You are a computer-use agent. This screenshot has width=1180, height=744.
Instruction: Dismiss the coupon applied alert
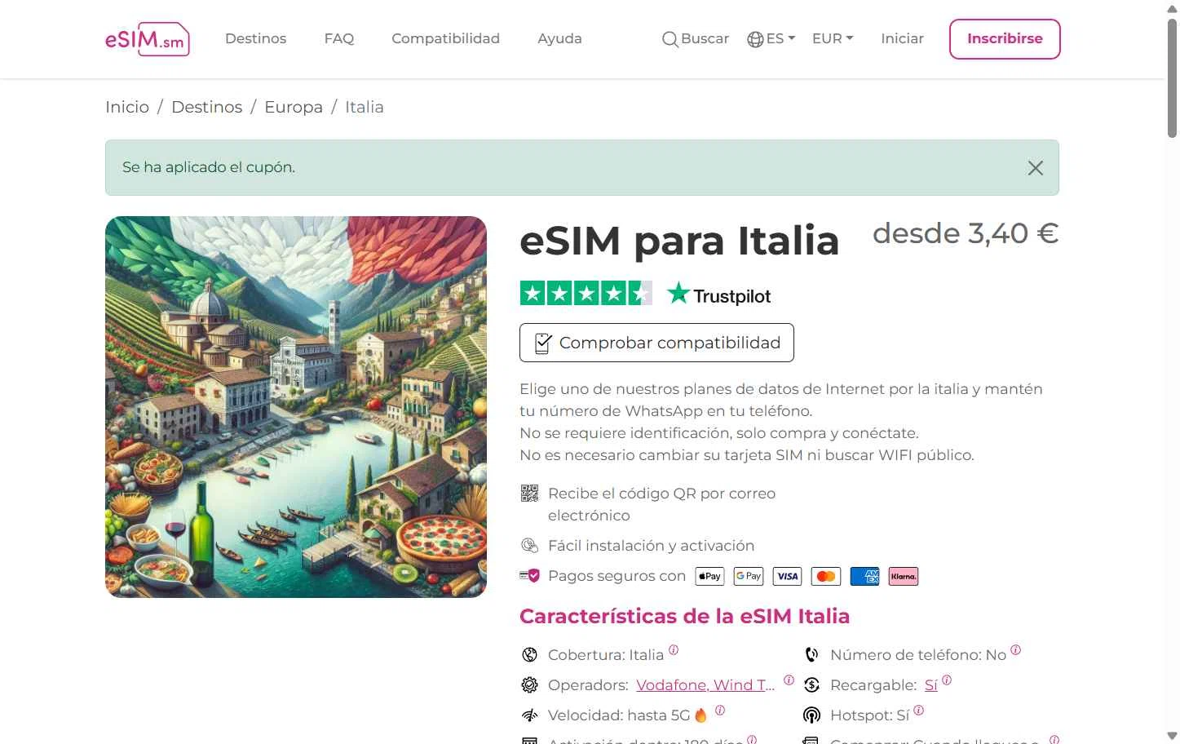point(1035,167)
